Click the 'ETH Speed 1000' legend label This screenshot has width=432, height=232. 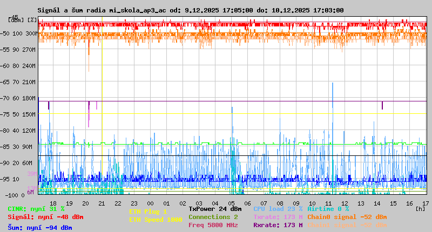pyautogui.click(x=156, y=220)
